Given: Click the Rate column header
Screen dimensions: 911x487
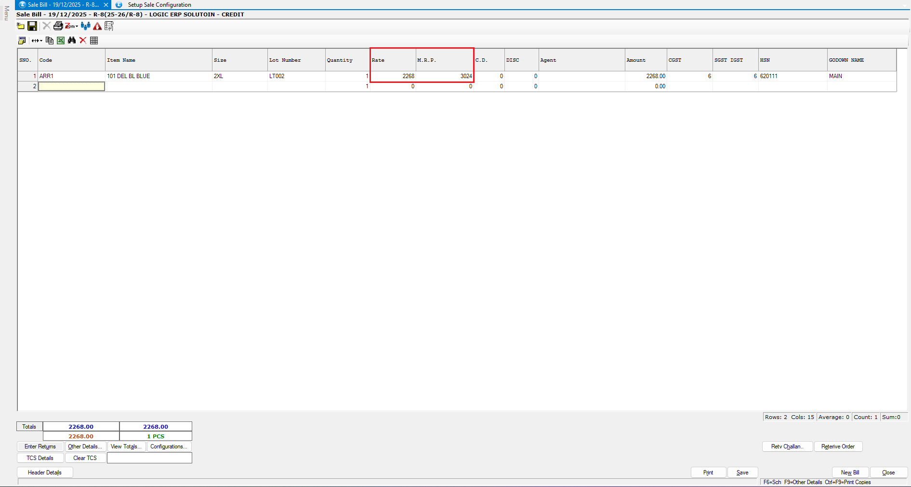Looking at the screenshot, I should (x=392, y=60).
